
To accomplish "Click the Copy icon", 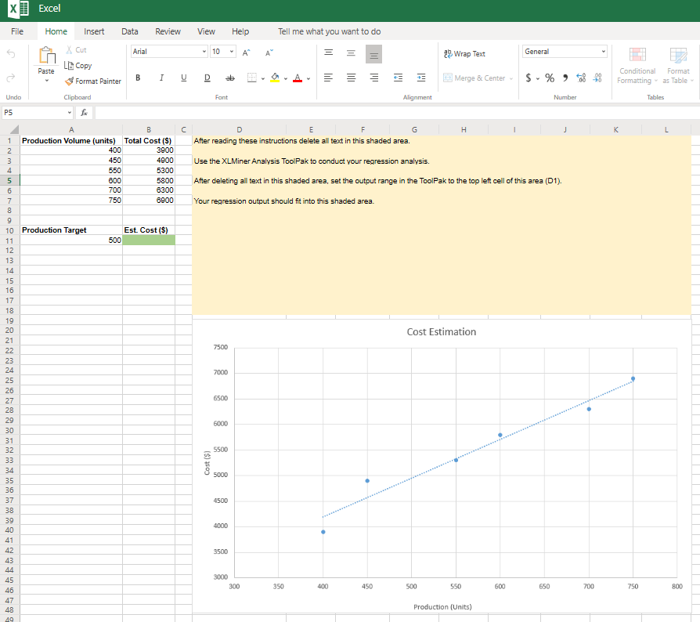I will (x=78, y=66).
